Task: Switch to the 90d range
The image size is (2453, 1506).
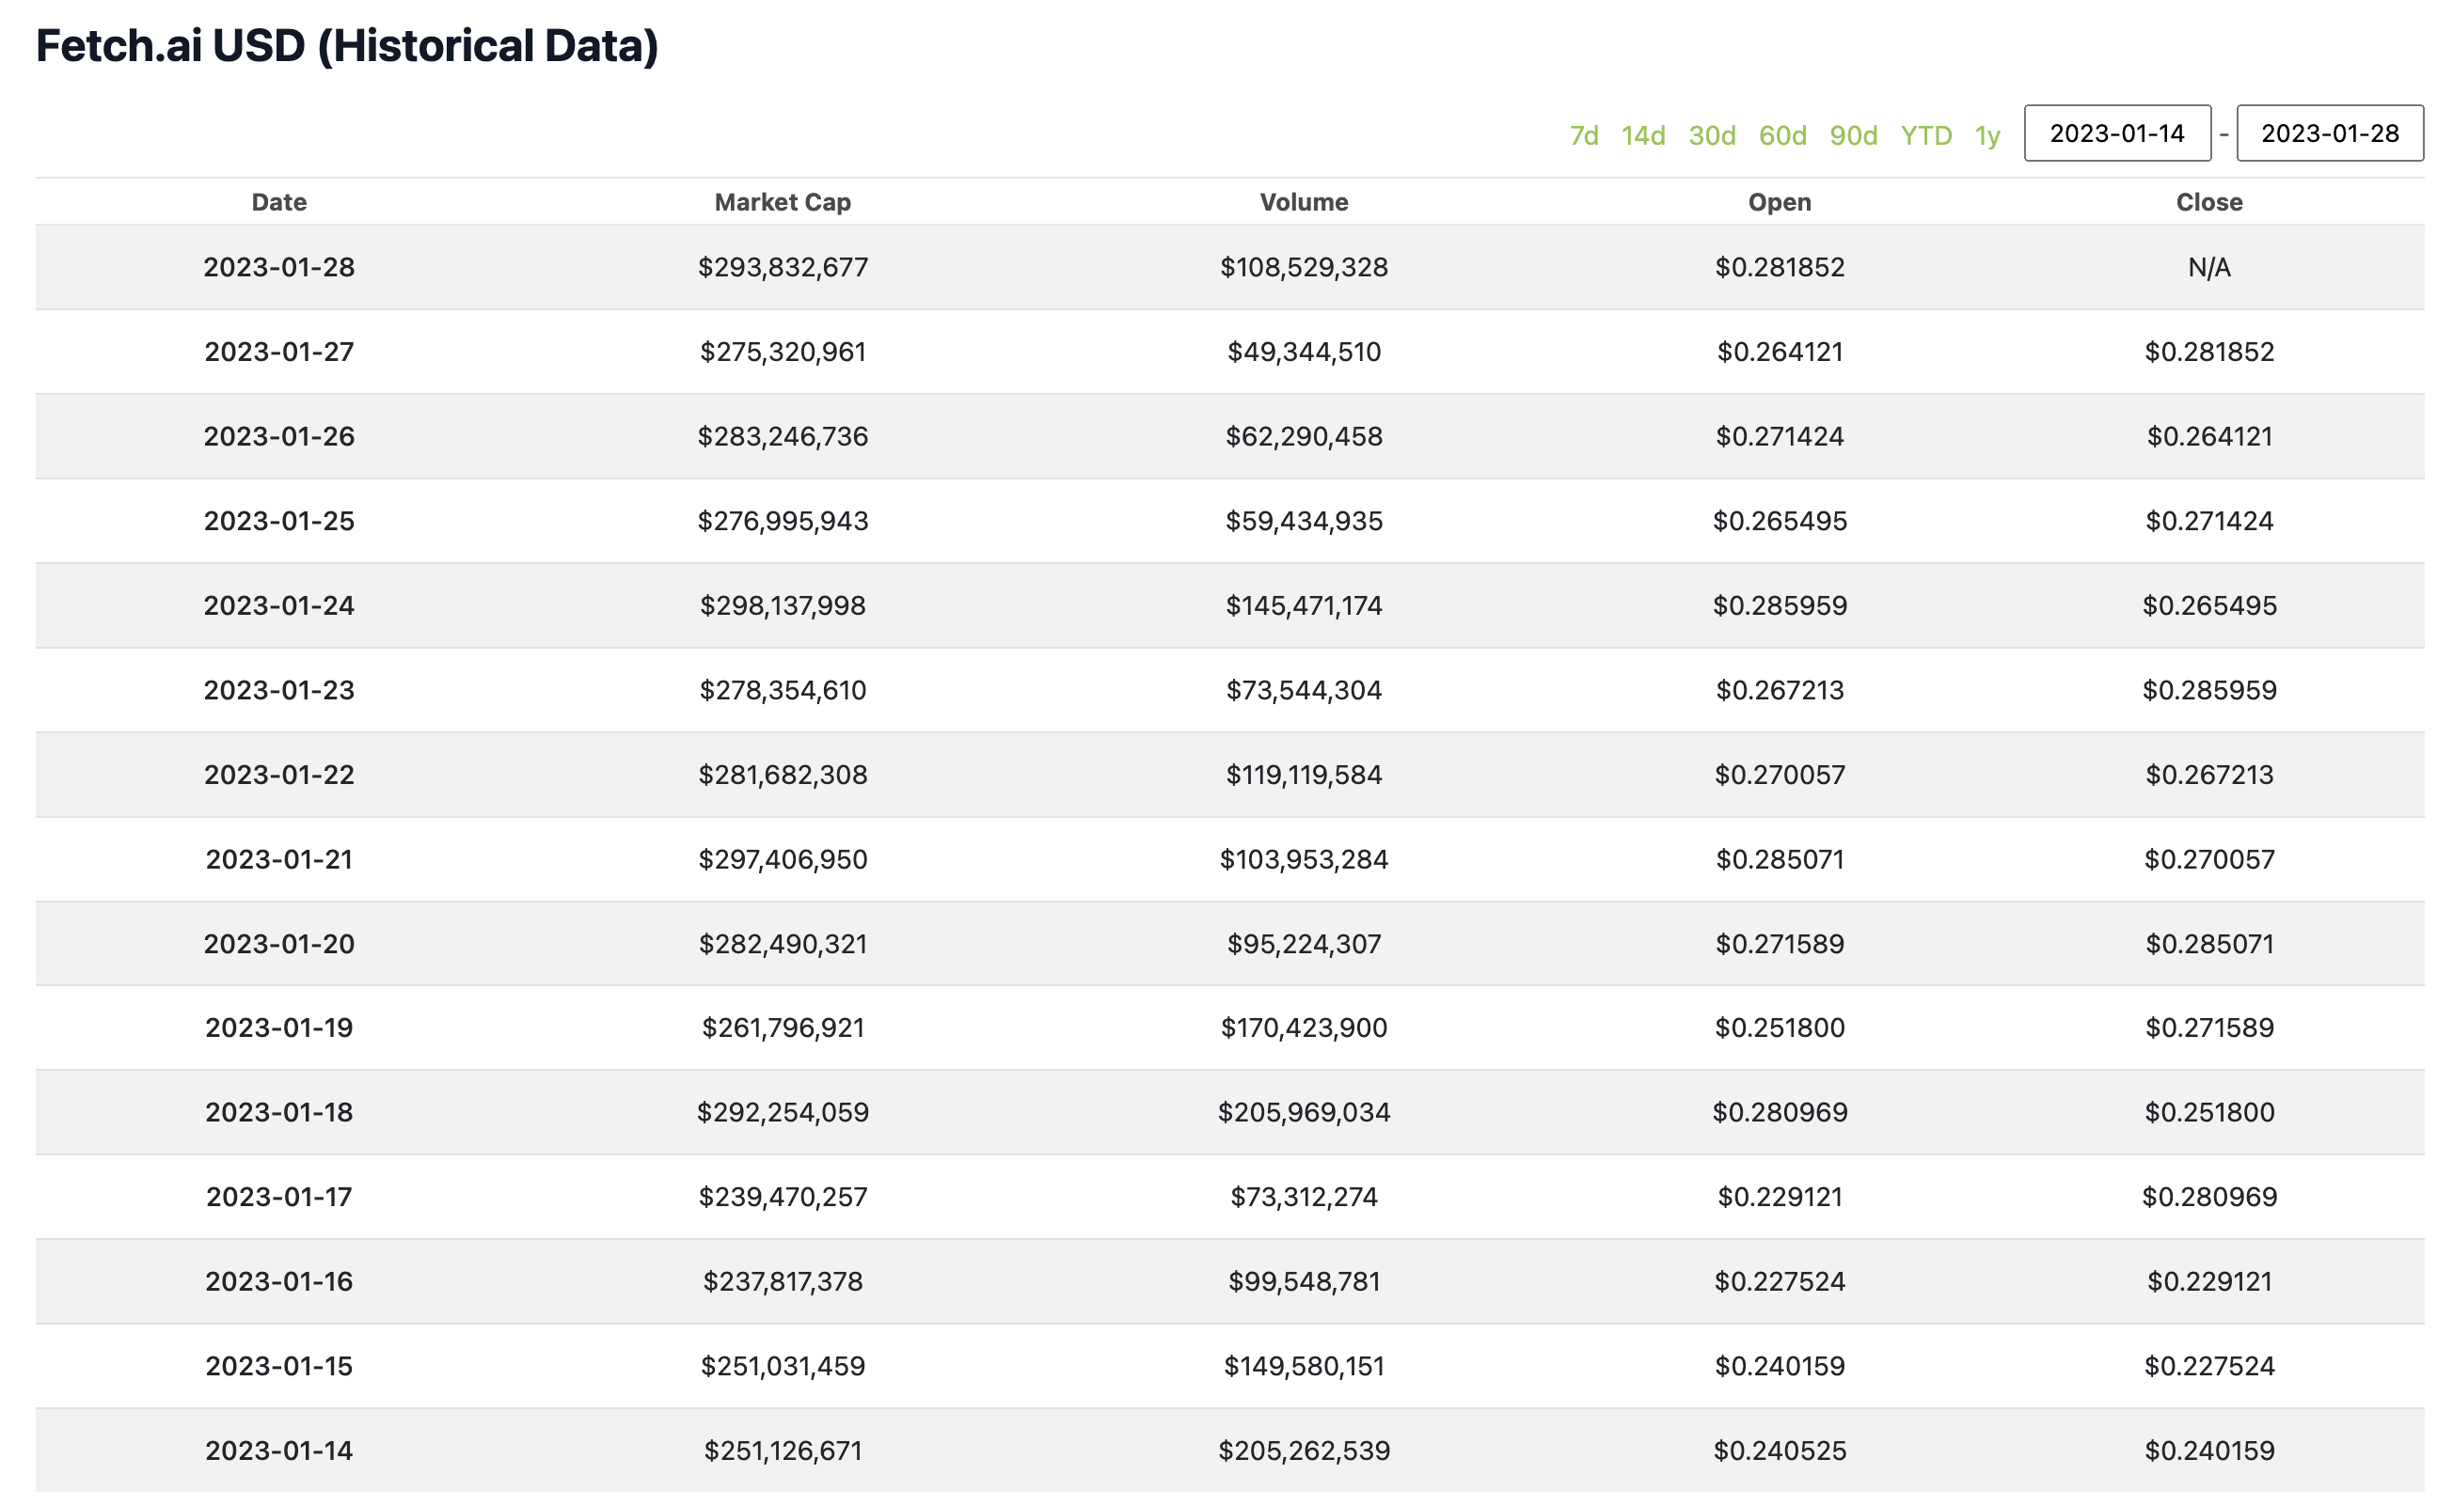Action: [1852, 135]
